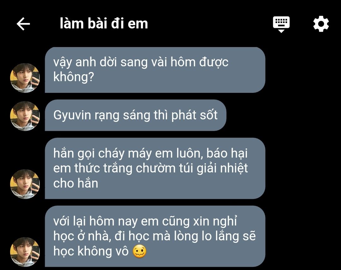Viewport: 341px width, 270px height.
Task: Select message "vậy anh dời sang vài hôm được không?"
Action: (155, 70)
